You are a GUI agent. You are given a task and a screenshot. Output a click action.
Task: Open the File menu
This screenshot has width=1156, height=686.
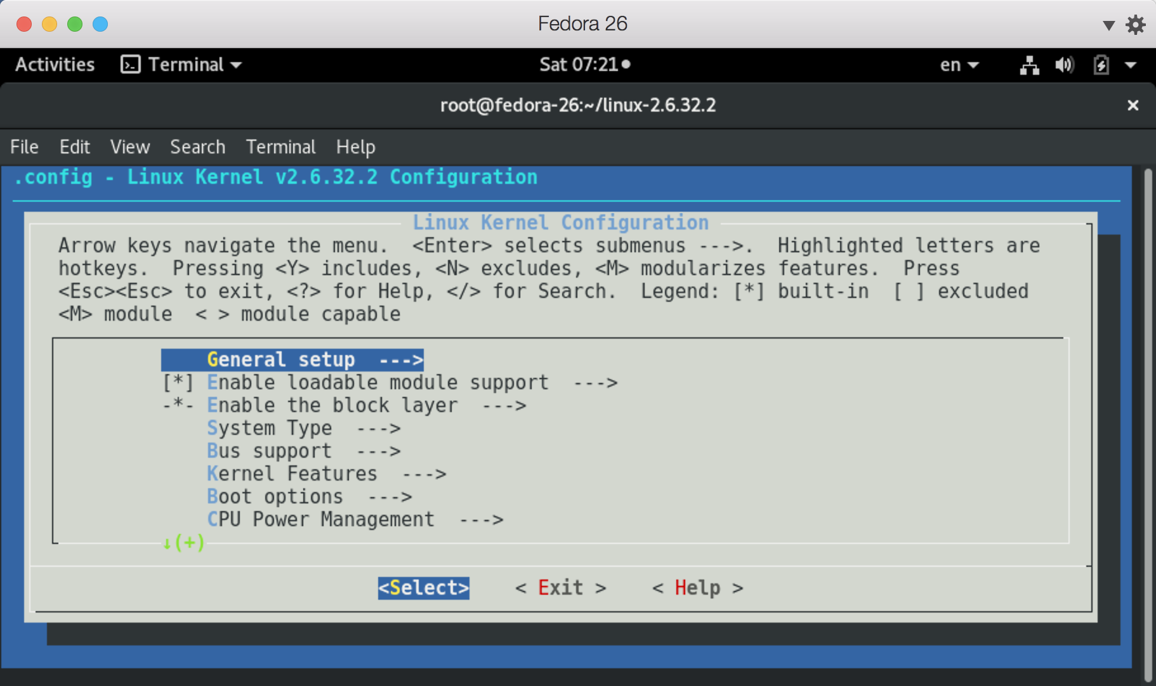coord(24,147)
